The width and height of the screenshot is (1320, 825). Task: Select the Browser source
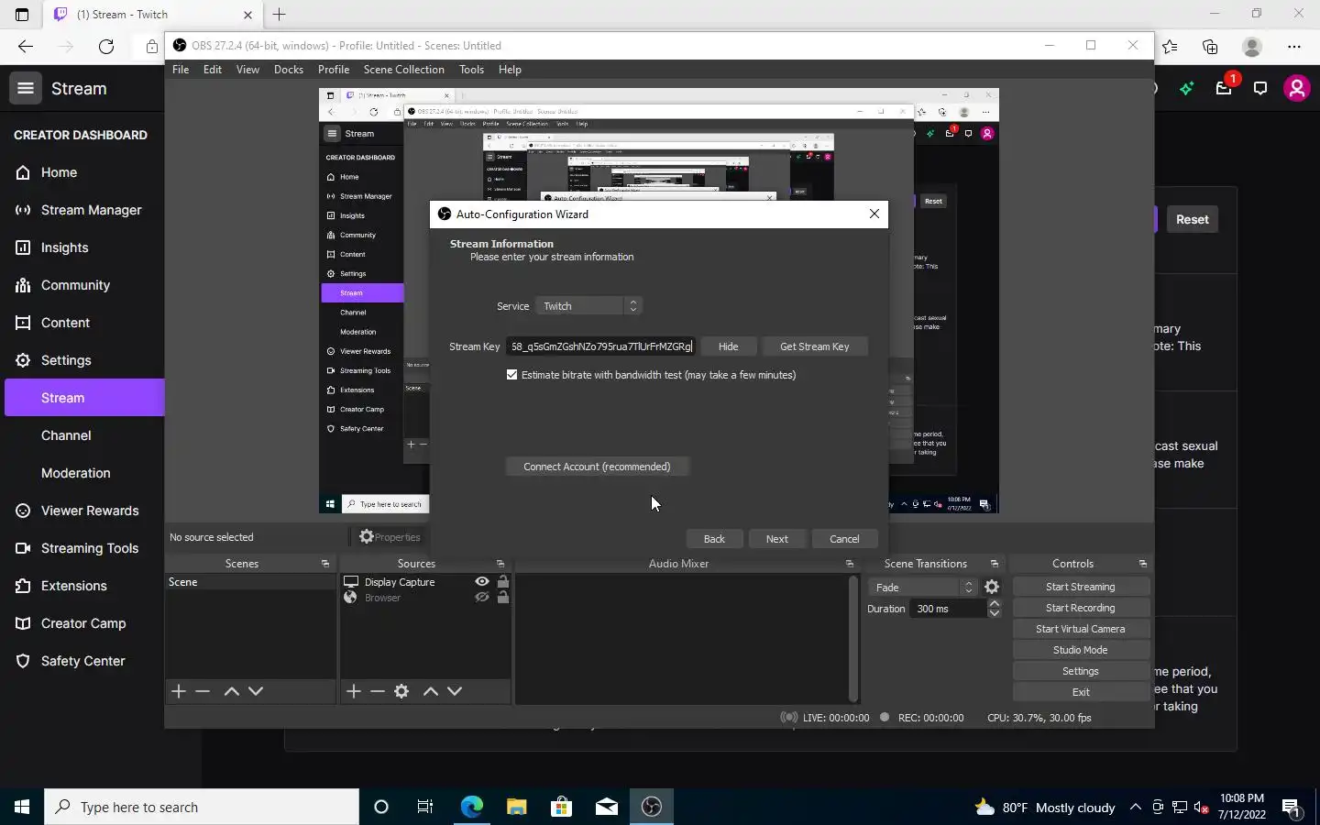pos(382,598)
